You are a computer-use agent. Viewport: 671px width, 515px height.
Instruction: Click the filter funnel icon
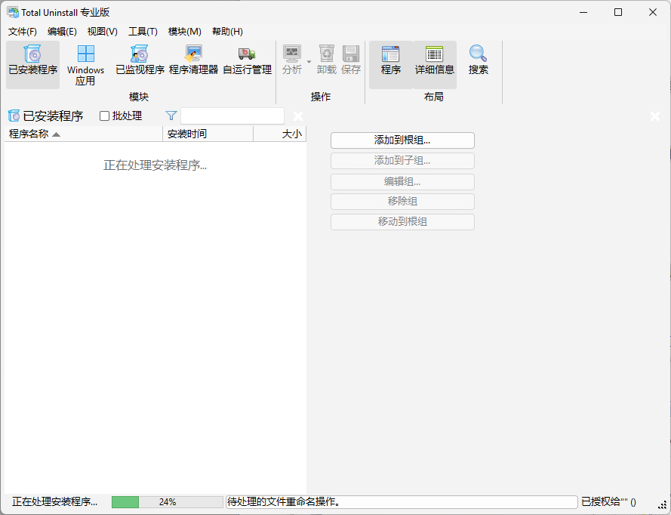[171, 116]
